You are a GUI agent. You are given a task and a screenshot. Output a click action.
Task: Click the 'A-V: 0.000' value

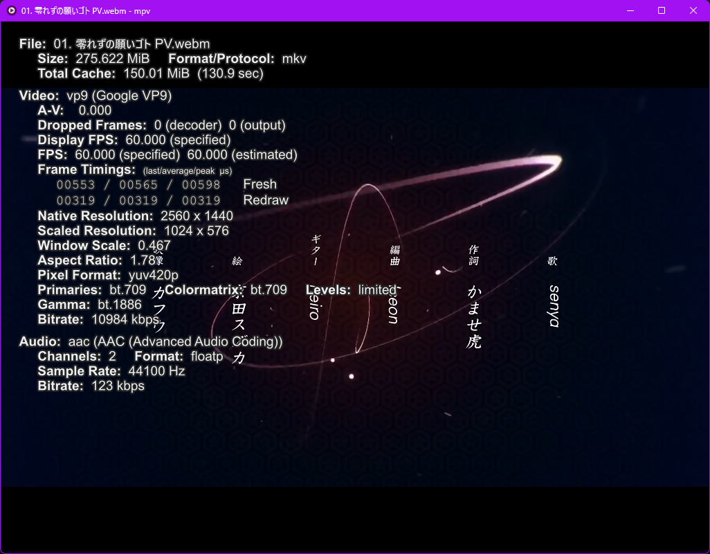pos(74,111)
